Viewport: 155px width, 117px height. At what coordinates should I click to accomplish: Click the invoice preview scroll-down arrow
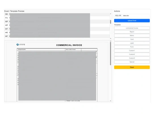click(110, 101)
